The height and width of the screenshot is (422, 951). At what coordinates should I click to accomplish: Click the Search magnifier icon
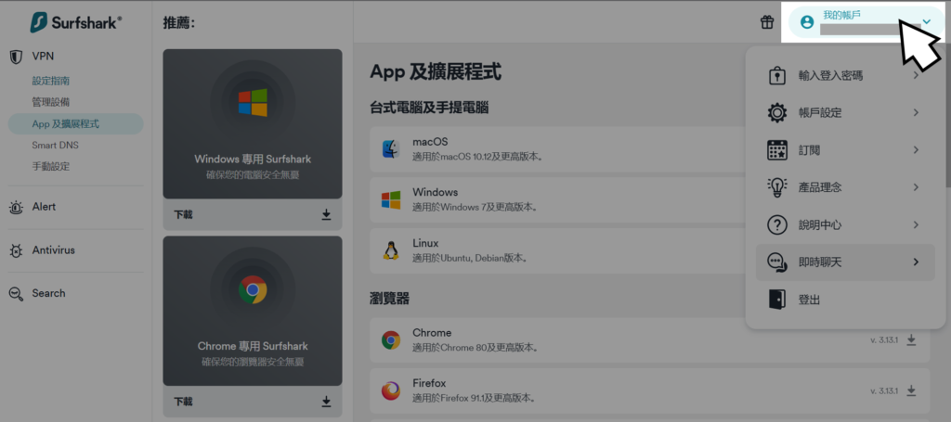pyautogui.click(x=17, y=294)
